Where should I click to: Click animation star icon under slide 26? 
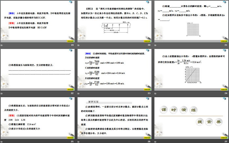click(79, 142)
